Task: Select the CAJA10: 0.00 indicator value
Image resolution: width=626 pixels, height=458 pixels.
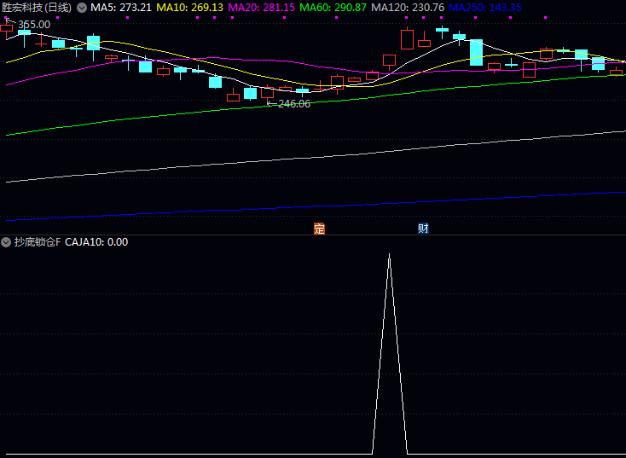Action: click(x=96, y=242)
